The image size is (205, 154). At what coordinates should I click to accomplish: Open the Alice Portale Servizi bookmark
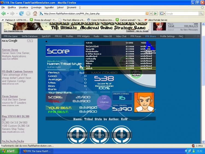156,20
